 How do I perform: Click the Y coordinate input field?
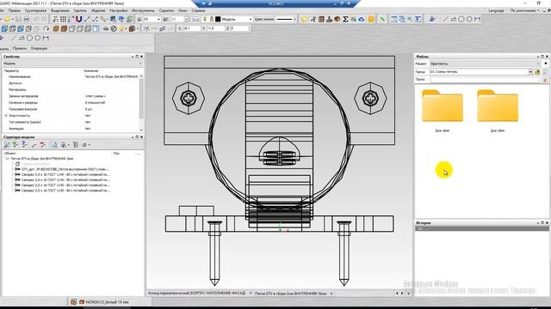[215, 28]
